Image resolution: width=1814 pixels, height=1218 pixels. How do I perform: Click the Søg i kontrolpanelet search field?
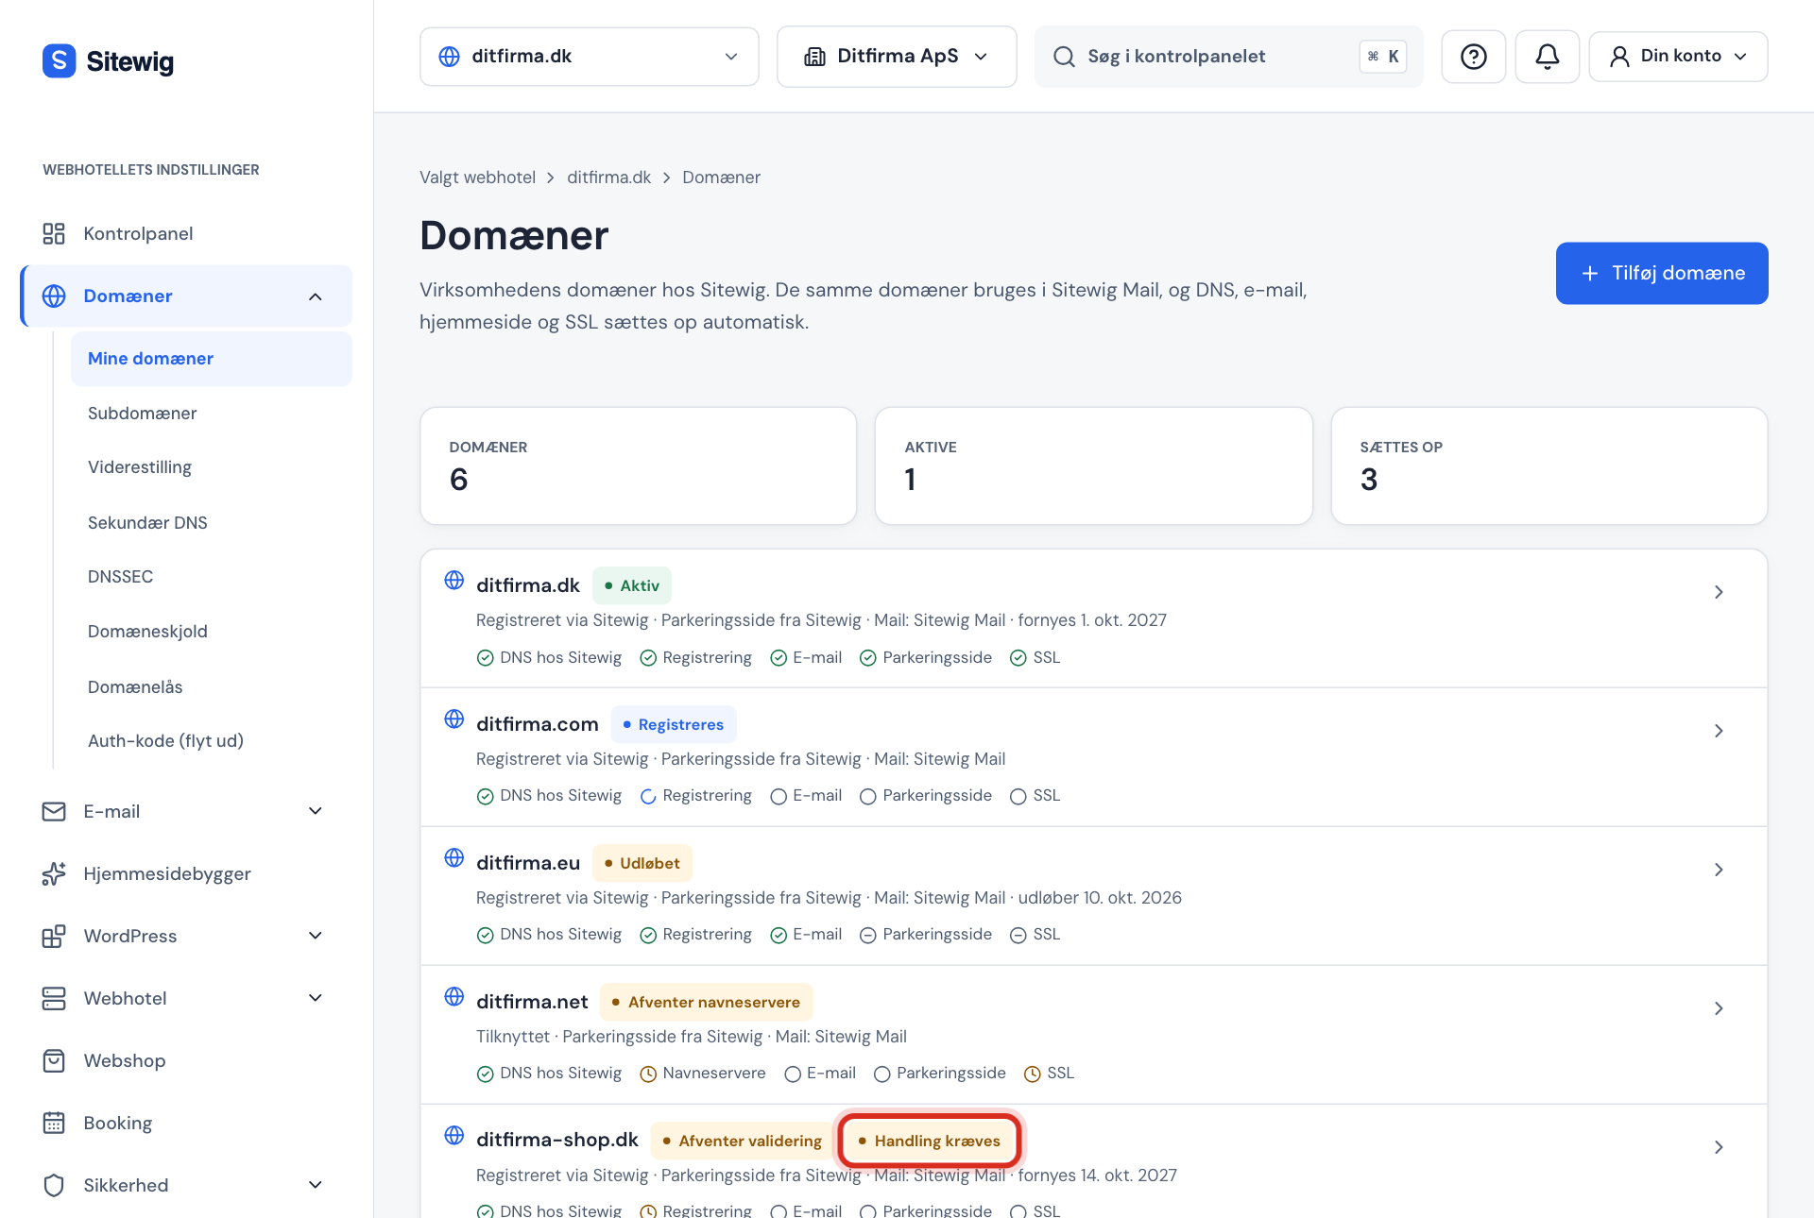tap(1228, 57)
